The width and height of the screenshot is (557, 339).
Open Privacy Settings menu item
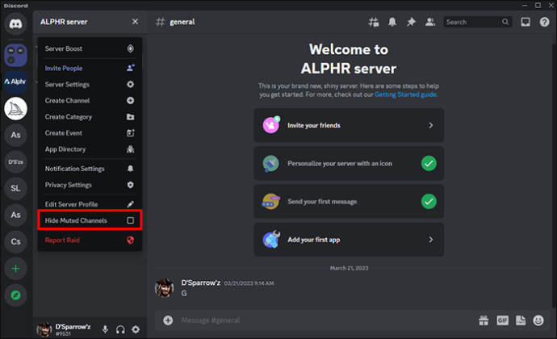click(90, 185)
